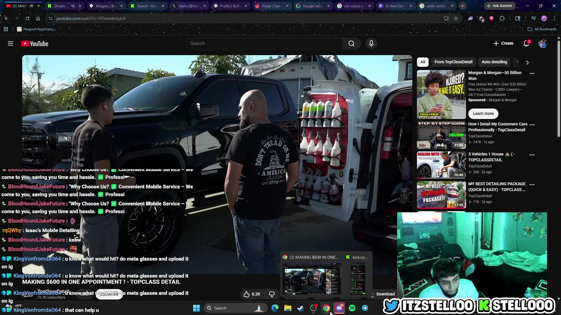
Task: Open All Bookmarks folder
Action: 542,29
